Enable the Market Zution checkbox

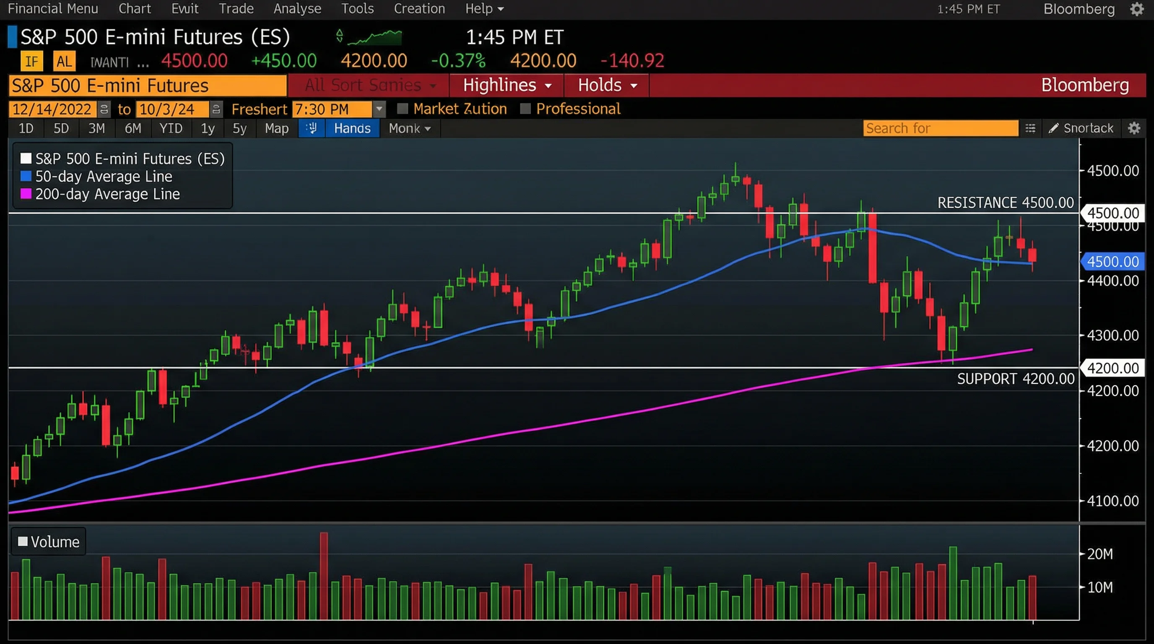coord(402,109)
